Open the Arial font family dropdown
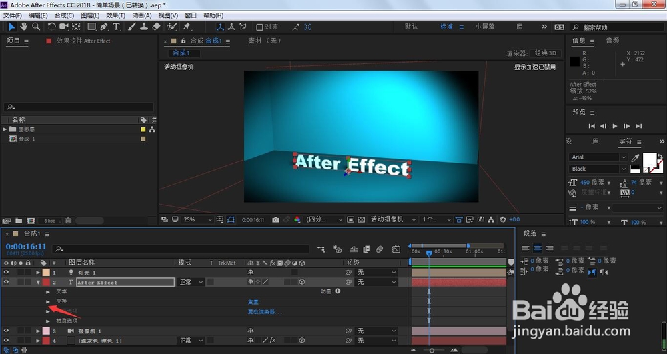 tap(598, 157)
